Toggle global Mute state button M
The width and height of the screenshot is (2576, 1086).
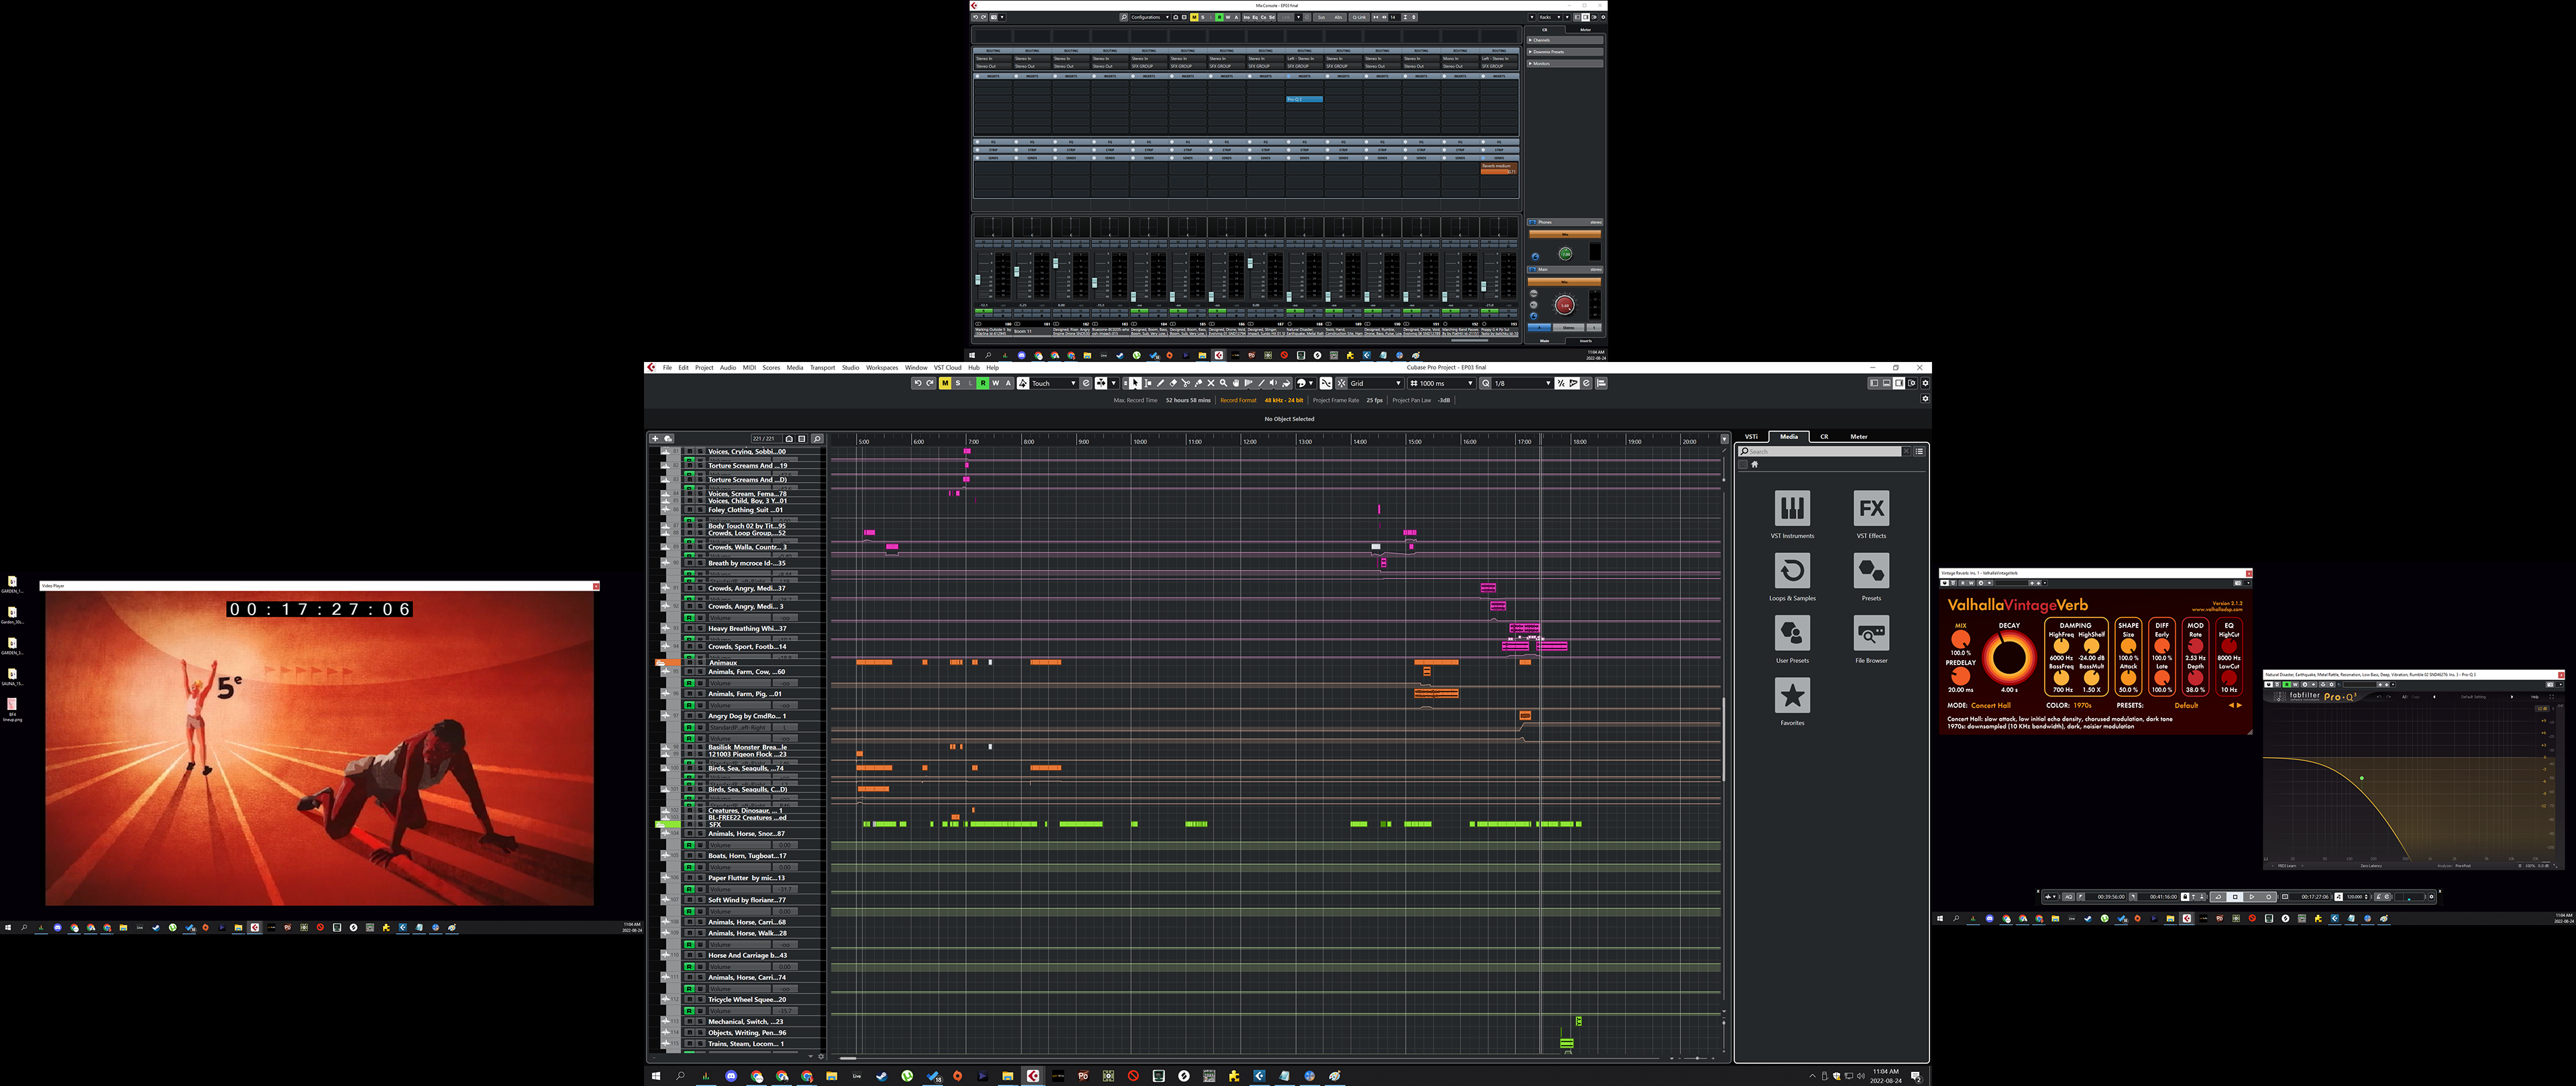tap(945, 383)
